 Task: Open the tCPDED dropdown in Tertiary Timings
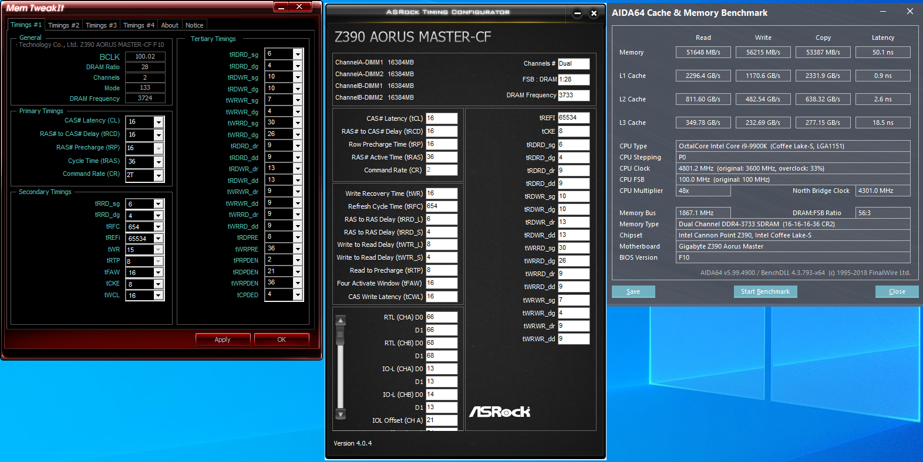(298, 294)
